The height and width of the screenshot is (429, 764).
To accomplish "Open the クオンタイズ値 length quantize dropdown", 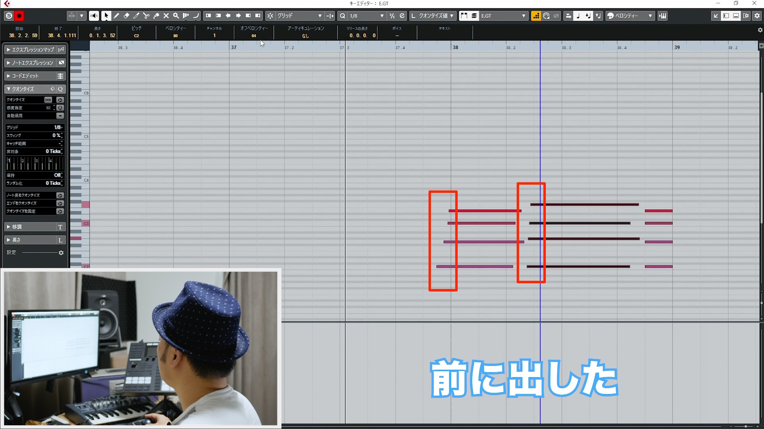I will [437, 16].
